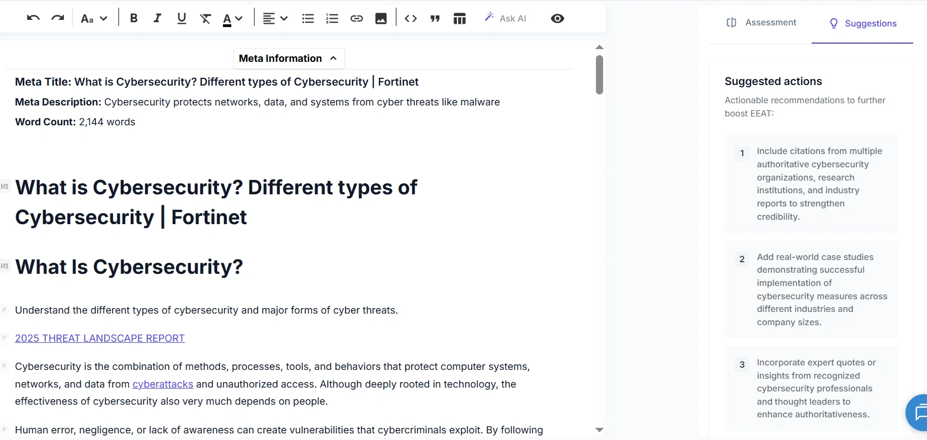This screenshot has height=440, width=927.
Task: Click the paragraph starting "Human error, negligence"
Action: point(279,430)
